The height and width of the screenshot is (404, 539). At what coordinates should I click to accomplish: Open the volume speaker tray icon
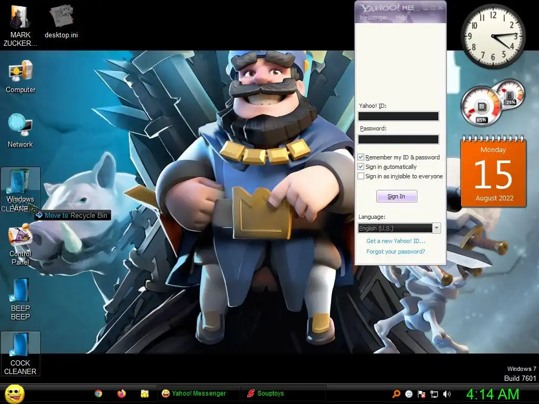[x=447, y=394]
